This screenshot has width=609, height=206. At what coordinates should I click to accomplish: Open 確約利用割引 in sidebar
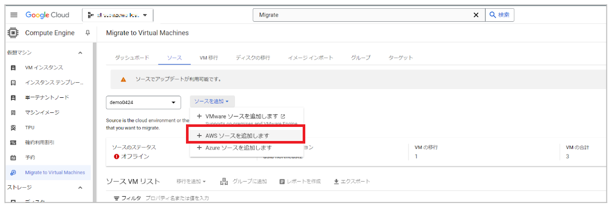[x=40, y=143]
